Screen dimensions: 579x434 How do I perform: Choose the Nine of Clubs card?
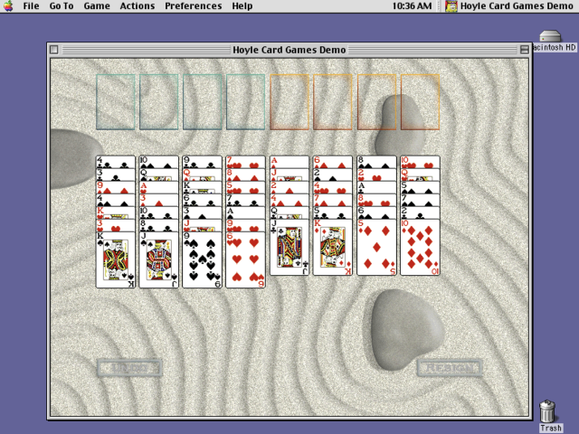[203, 163]
